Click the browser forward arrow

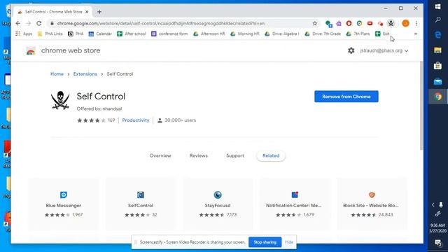pyautogui.click(x=28, y=23)
